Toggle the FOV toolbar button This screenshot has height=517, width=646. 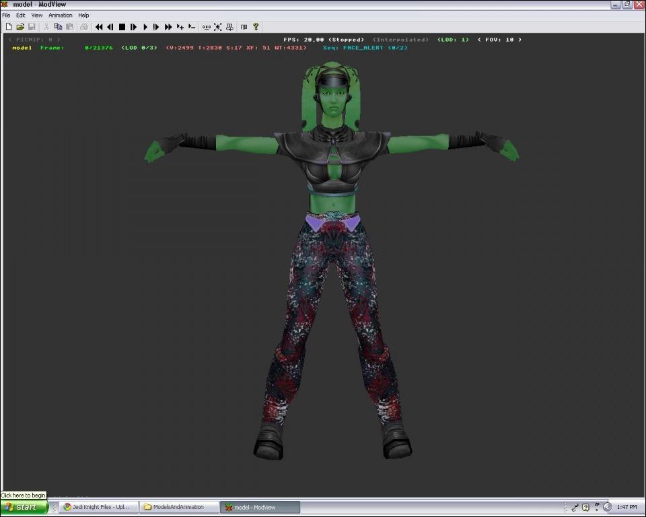click(244, 27)
